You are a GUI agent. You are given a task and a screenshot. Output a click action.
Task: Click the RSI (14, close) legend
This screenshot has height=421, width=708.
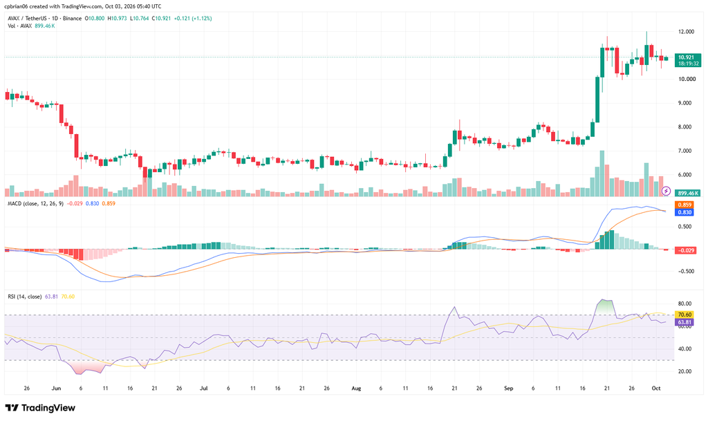[25, 297]
